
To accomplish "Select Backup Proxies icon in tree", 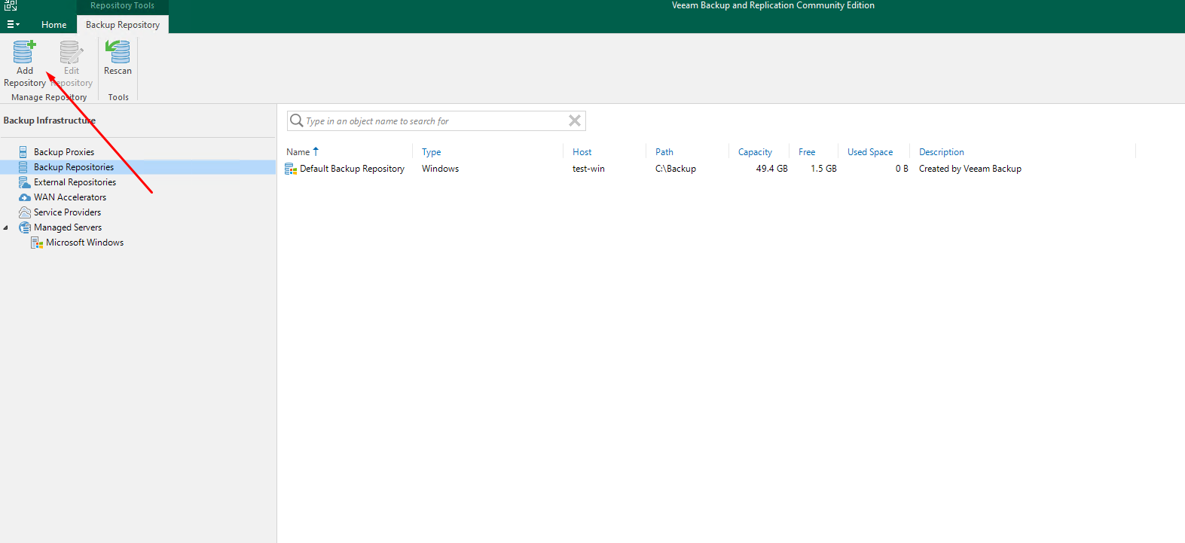I will (x=24, y=152).
